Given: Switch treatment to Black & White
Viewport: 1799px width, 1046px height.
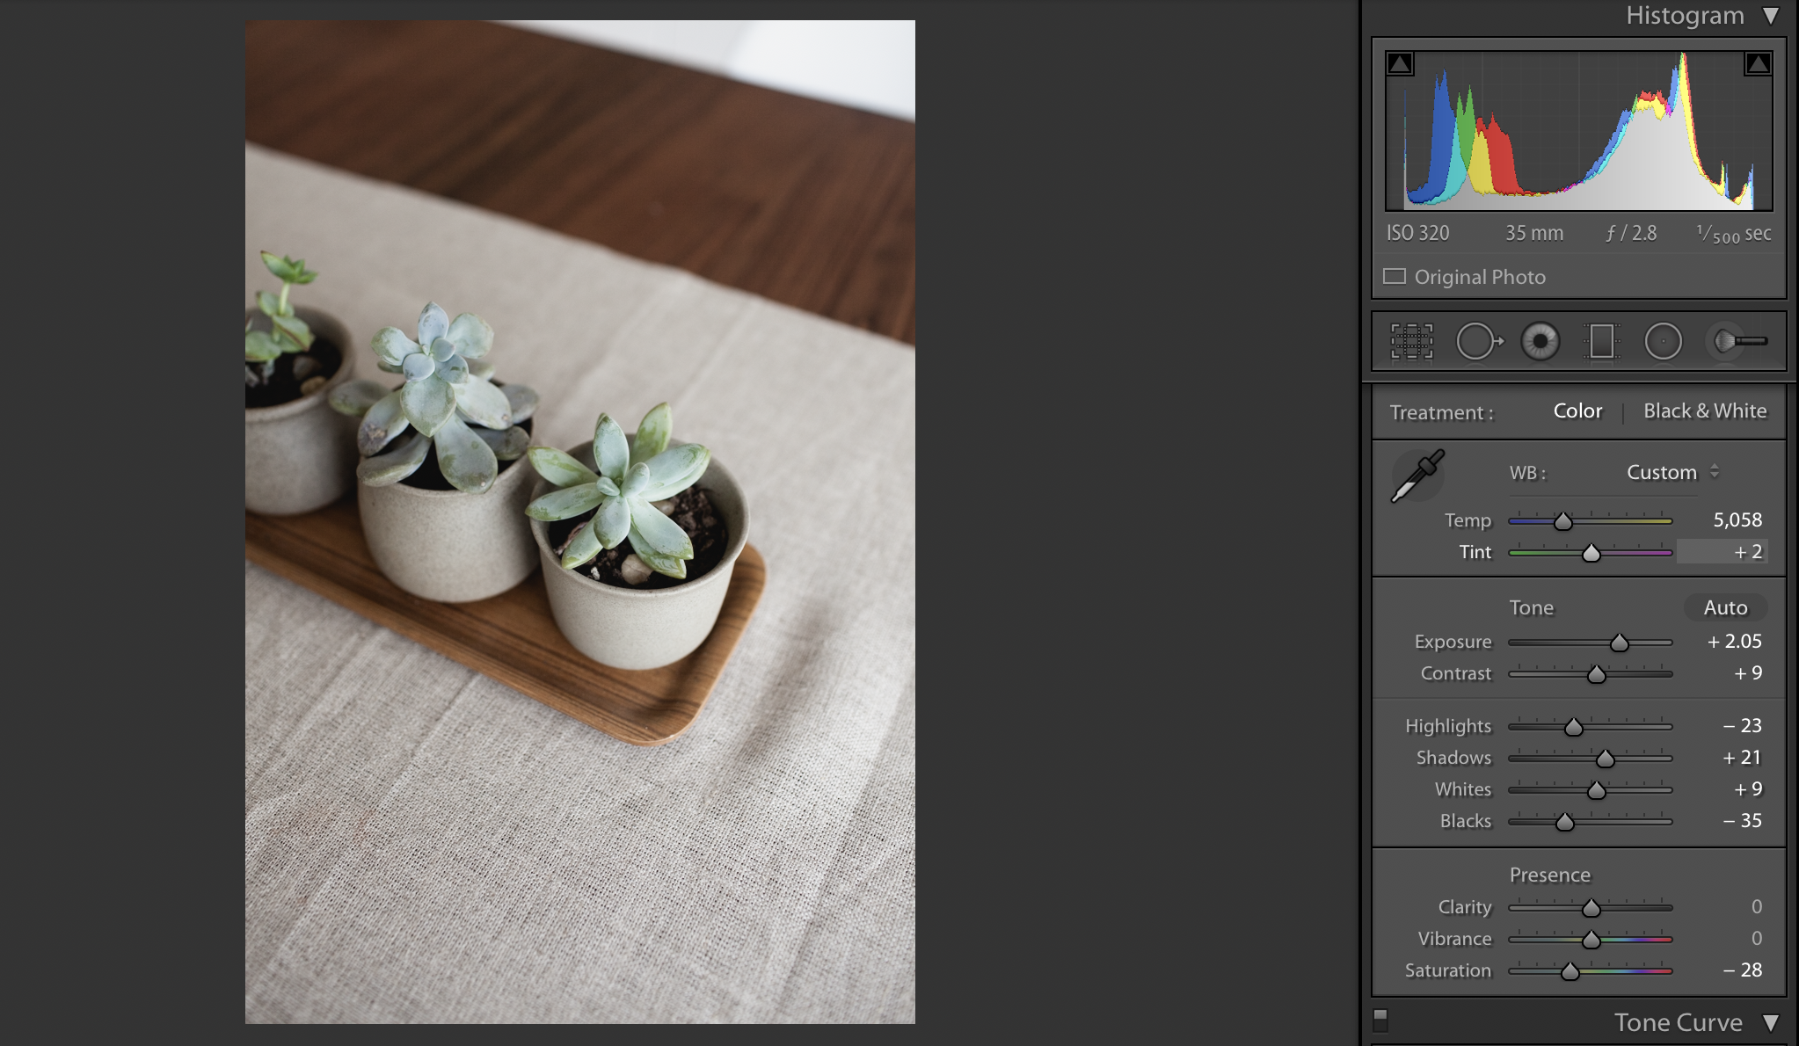Looking at the screenshot, I should point(1704,411).
